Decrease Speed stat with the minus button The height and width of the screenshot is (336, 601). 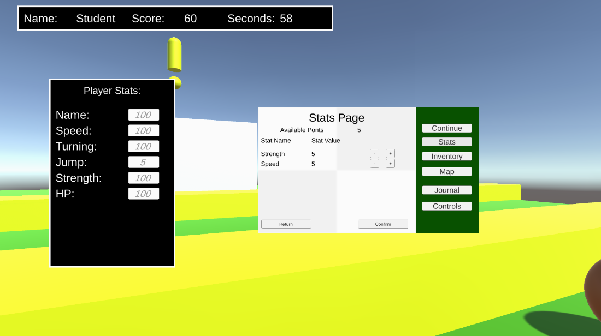point(374,164)
